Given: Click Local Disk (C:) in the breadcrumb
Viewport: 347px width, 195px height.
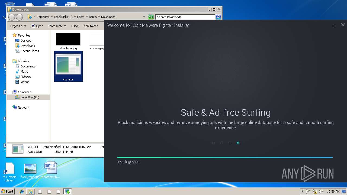Looking at the screenshot, I should click(x=63, y=17).
